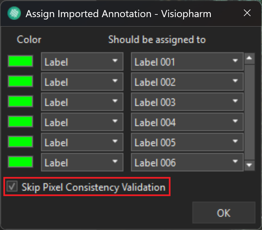Click the green color swatch beside Label 004
The height and width of the screenshot is (230, 262).
[21, 122]
